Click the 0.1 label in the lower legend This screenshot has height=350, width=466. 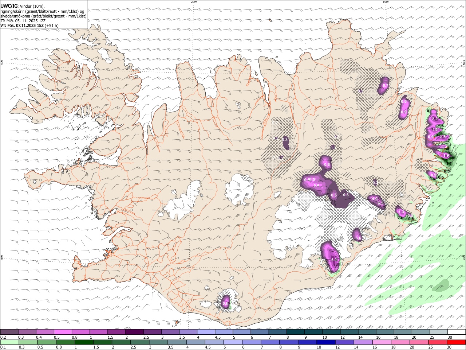pyautogui.click(x=3, y=347)
